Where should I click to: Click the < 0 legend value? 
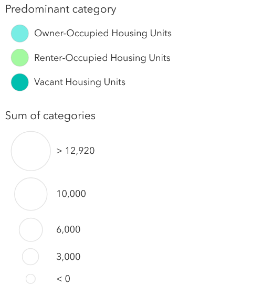[x=63, y=279]
